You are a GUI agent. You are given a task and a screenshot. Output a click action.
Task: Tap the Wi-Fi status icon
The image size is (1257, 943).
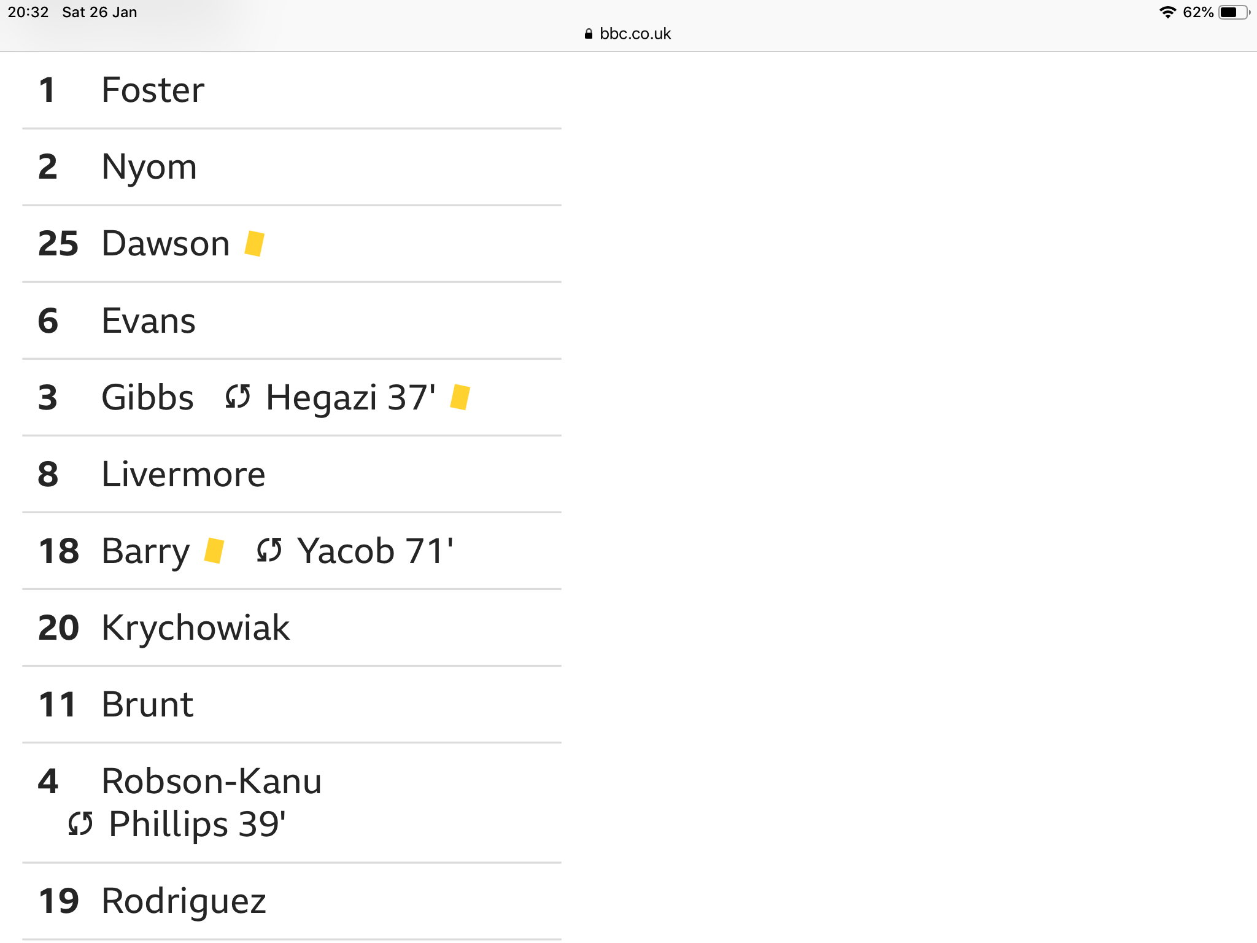tap(1167, 12)
